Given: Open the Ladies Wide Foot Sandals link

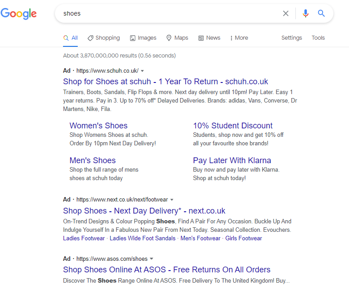Looking at the screenshot, I should pos(143,238).
